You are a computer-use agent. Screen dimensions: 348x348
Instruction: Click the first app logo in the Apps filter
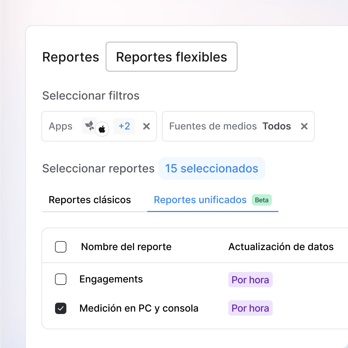pos(90,125)
